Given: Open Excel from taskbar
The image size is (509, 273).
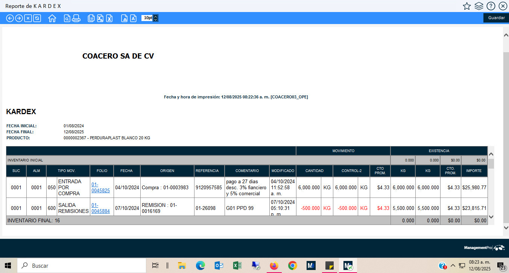Looking at the screenshot, I should click(x=237, y=265).
